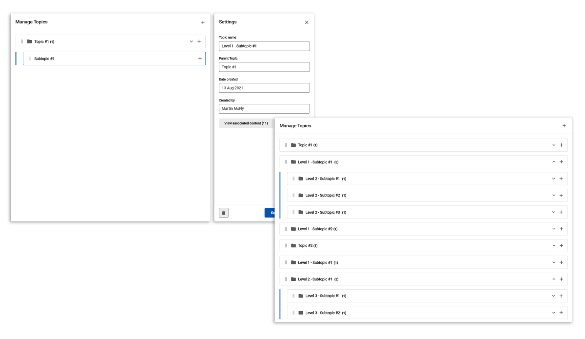Viewport: 585px width, 339px height.
Task: Click the drag handle on the Subtopic #1 row
Action: coord(29,59)
